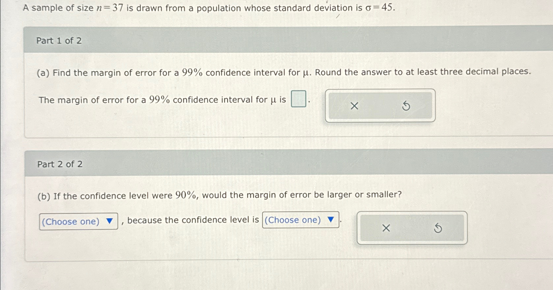This screenshot has height=290, width=553.
Task: Select the clear-answer X beside the margin of error box
Action: (354, 106)
